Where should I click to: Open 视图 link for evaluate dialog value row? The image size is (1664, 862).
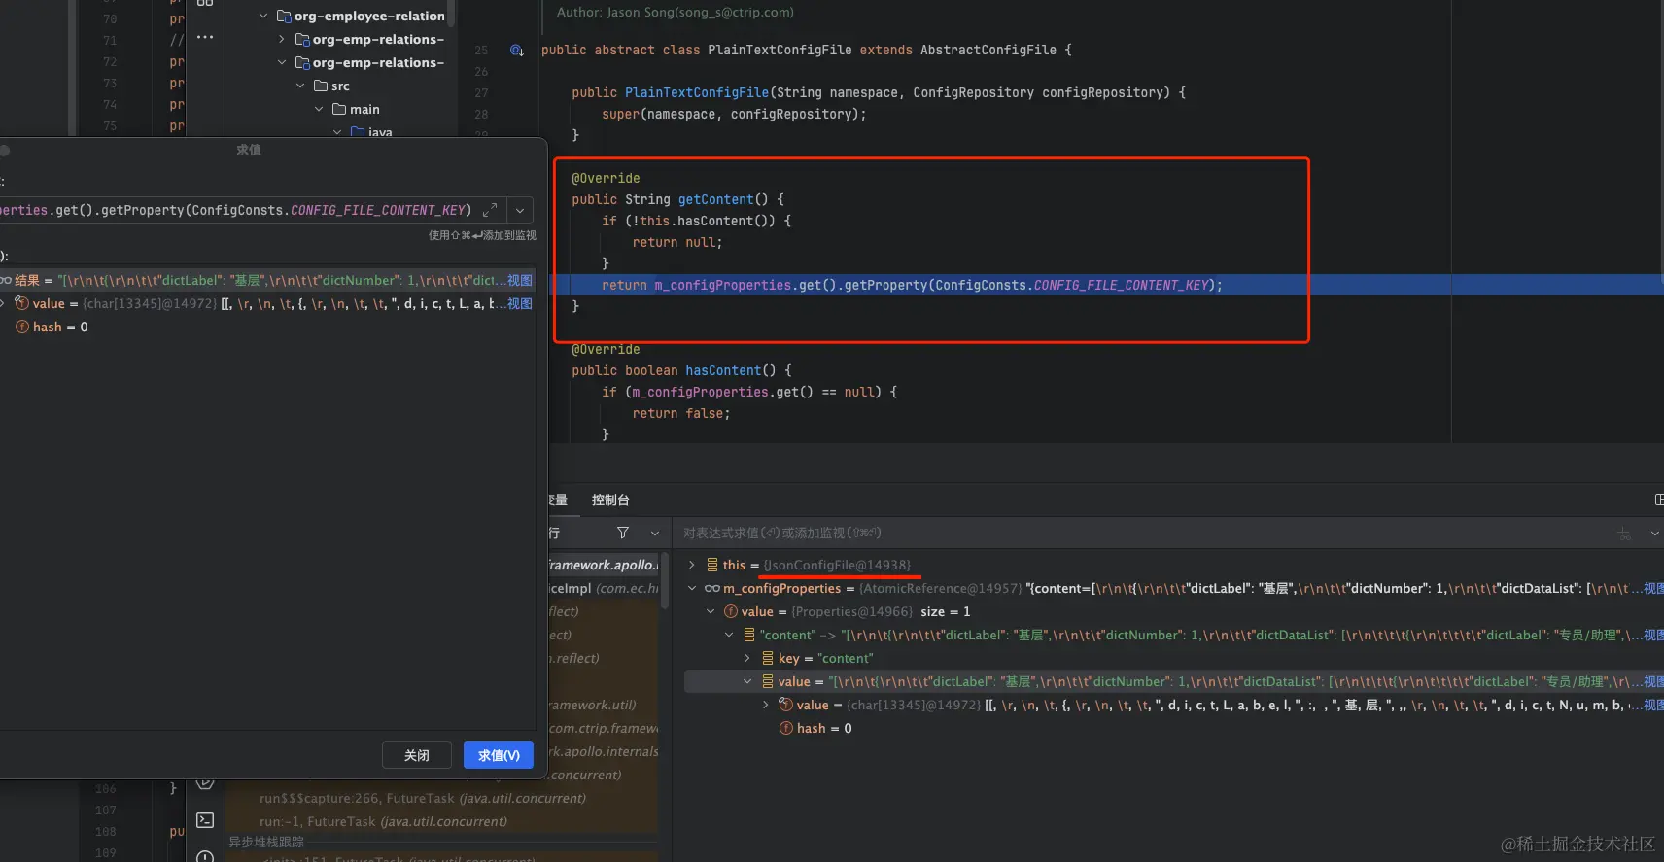click(520, 303)
